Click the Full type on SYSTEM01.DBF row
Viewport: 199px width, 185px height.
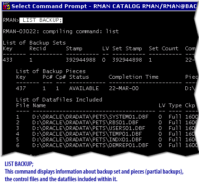point(175,117)
